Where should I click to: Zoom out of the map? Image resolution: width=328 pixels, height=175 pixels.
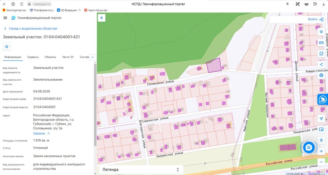click(x=321, y=162)
